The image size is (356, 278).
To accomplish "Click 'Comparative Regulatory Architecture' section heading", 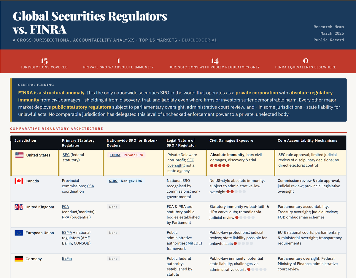I will pos(57,129).
